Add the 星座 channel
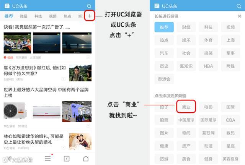The image size is (245, 165). coord(230,146)
